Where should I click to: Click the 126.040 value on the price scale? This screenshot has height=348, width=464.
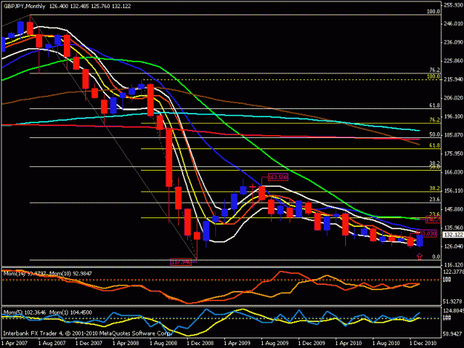click(x=453, y=246)
